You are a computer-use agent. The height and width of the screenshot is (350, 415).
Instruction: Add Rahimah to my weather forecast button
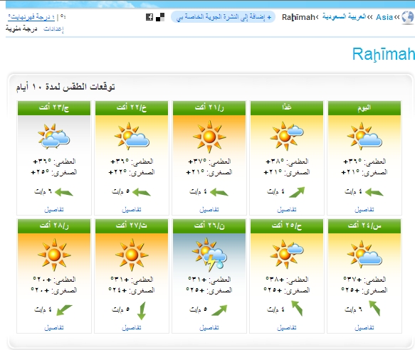tap(223, 17)
